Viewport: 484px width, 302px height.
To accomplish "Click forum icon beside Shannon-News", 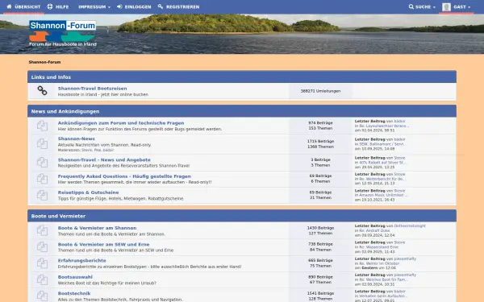I will [42, 144].
